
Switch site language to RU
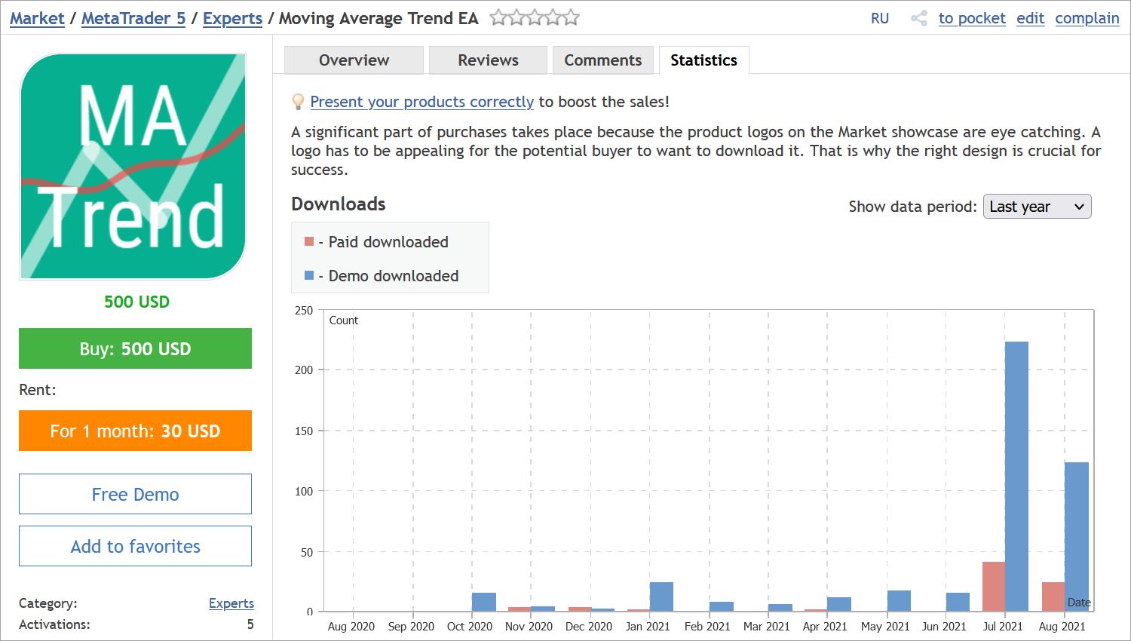pyautogui.click(x=880, y=18)
